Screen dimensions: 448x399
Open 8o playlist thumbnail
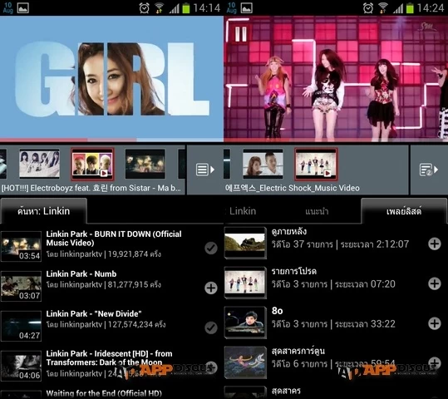tap(245, 323)
